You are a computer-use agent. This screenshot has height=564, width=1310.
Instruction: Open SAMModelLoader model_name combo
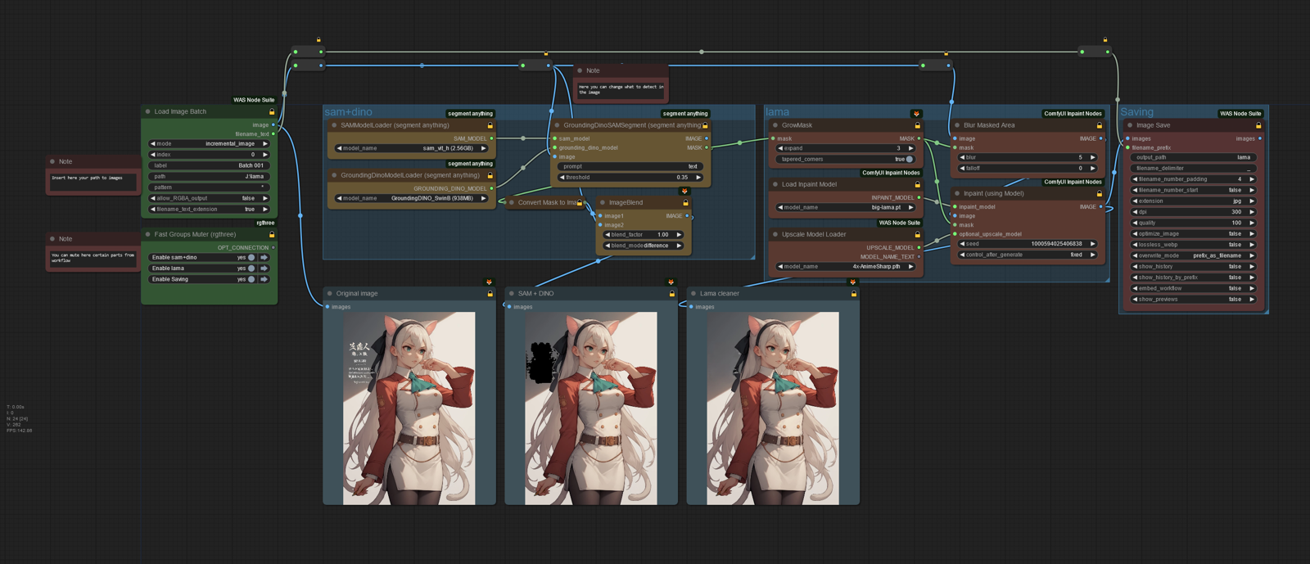click(x=412, y=149)
